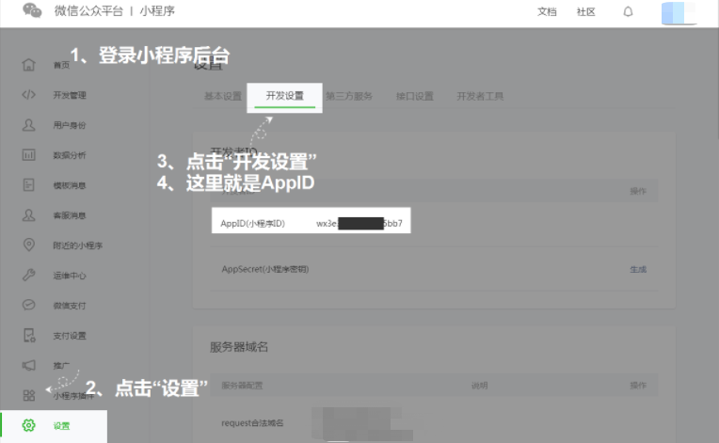
Task: Open 文档 link in the header
Action: [x=547, y=12]
